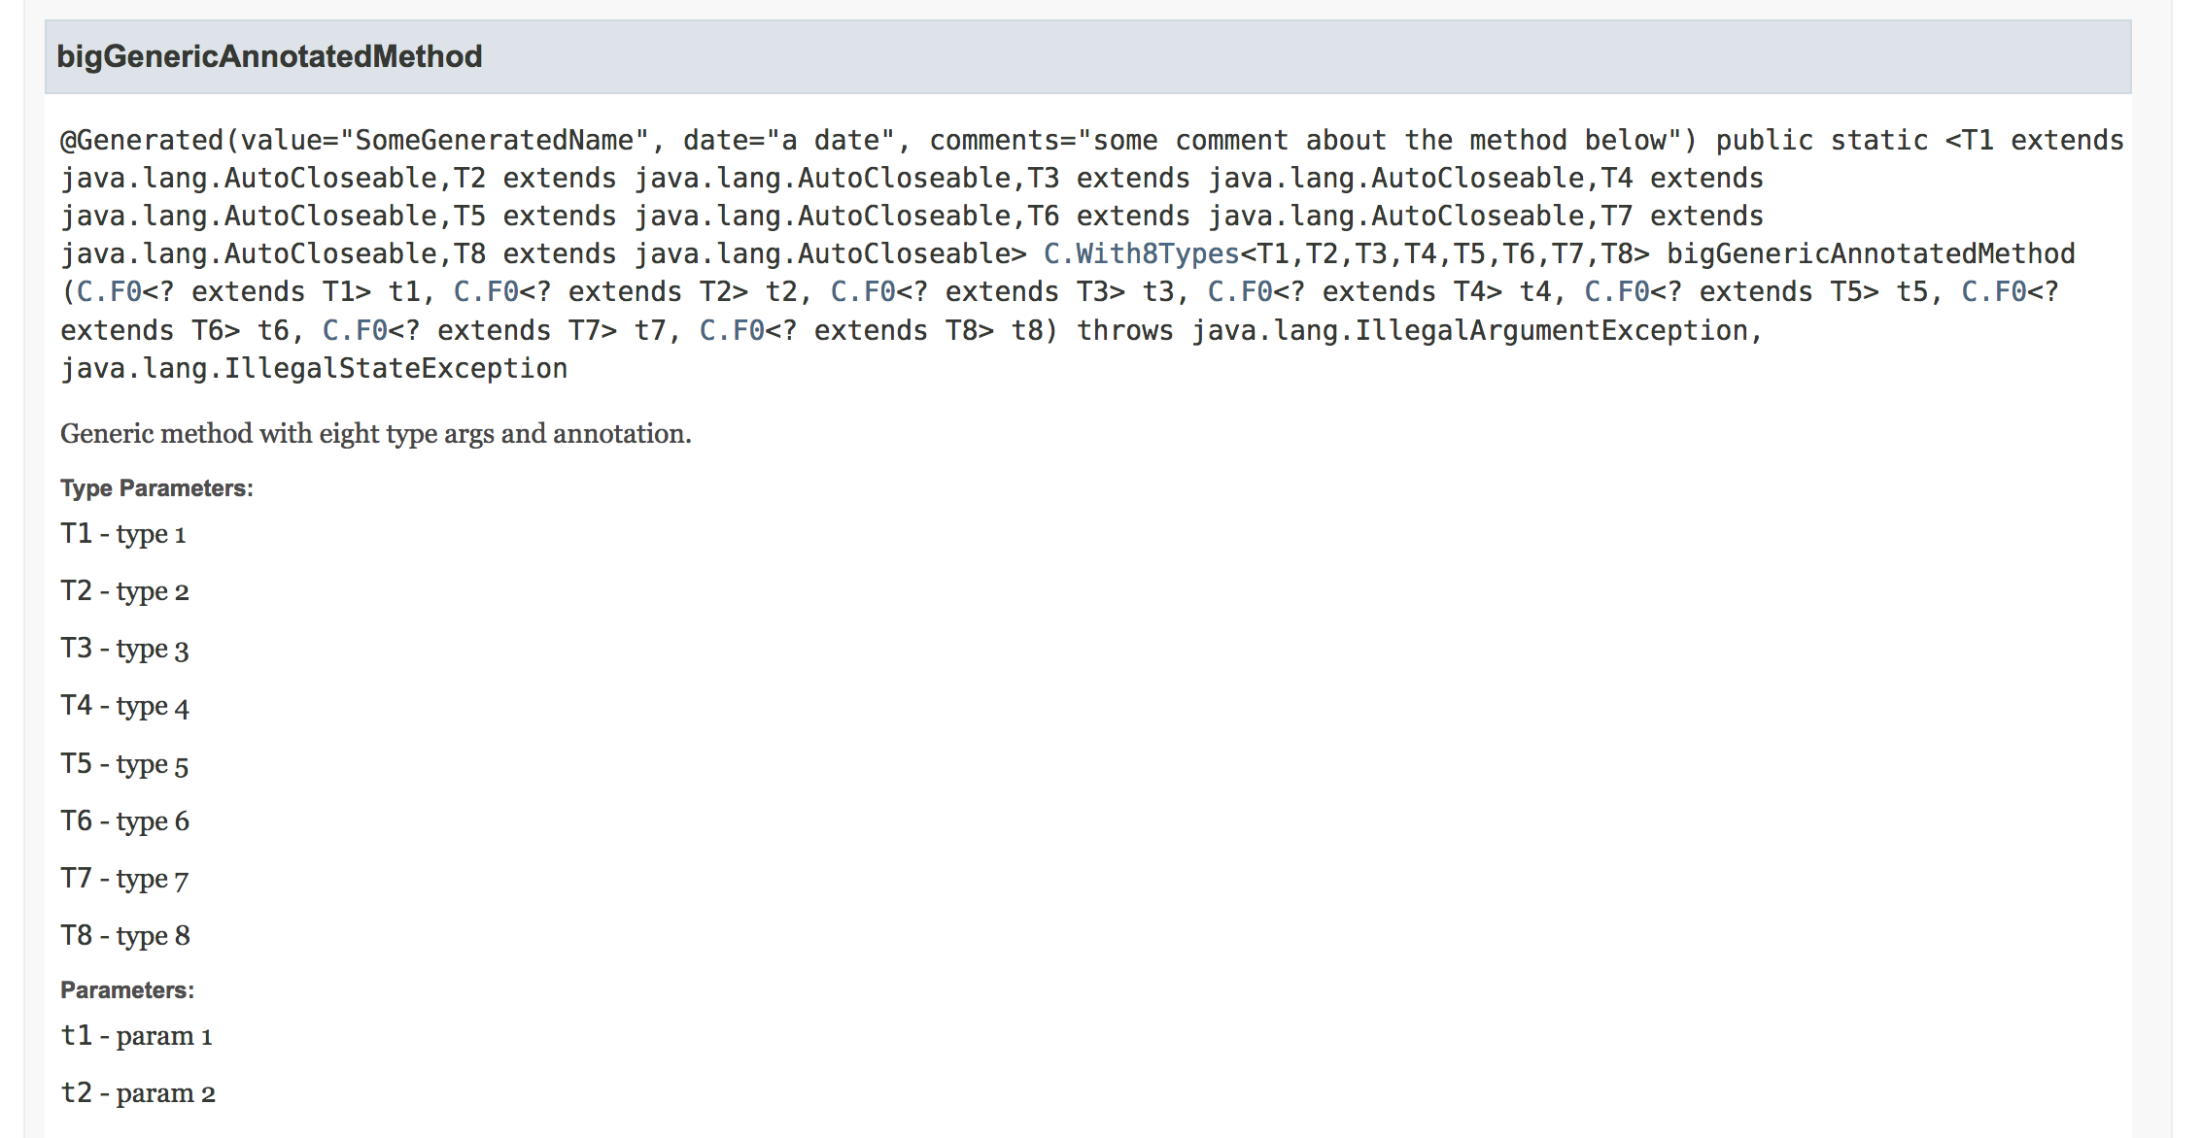Follow the C.F0 link for parameter t4

coord(1240,292)
